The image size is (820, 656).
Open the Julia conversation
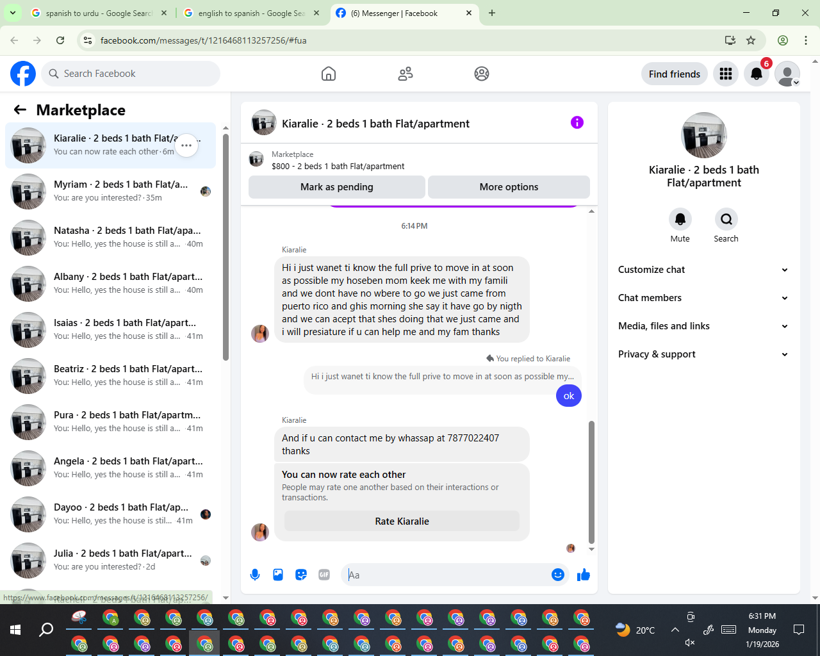[x=110, y=560]
